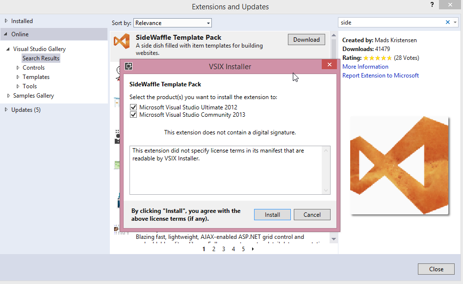Expand the Tools node
The height and width of the screenshot is (284, 463).
pos(18,86)
